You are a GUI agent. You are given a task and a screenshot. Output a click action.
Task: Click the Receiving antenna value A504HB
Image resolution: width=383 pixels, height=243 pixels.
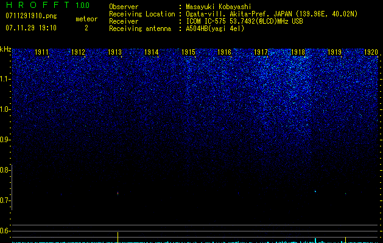point(197,29)
